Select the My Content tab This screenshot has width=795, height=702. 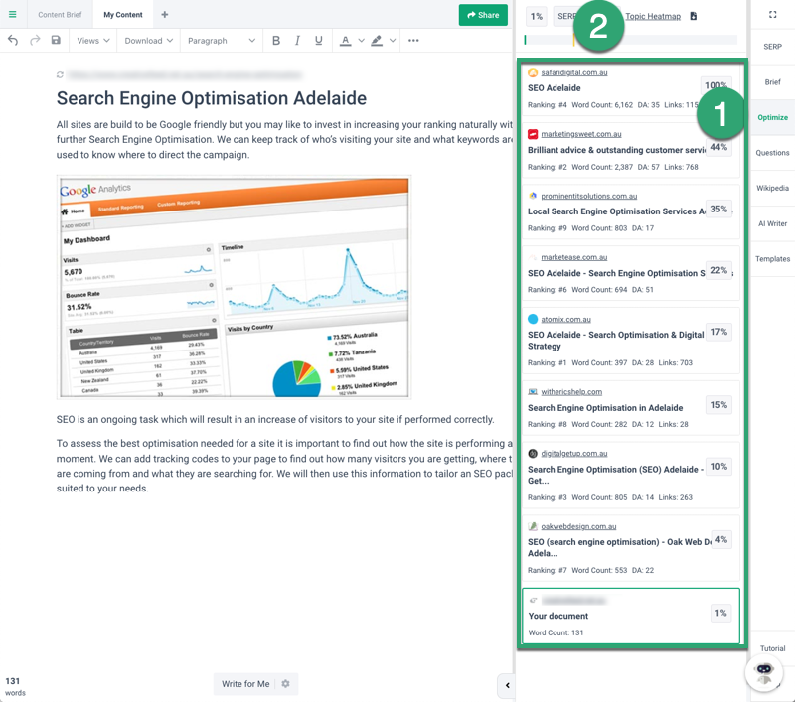tap(123, 15)
